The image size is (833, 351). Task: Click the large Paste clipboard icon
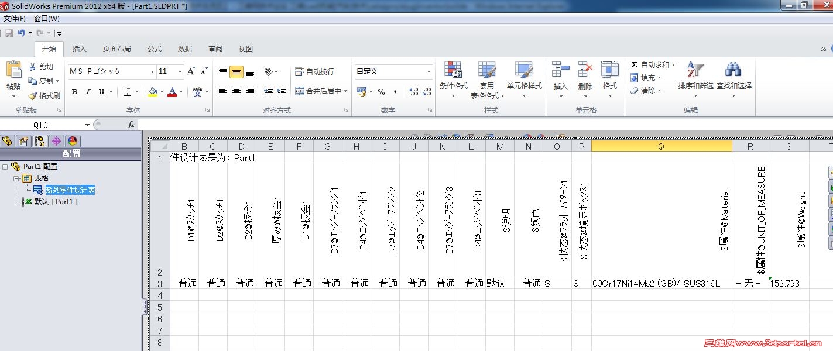(x=13, y=70)
